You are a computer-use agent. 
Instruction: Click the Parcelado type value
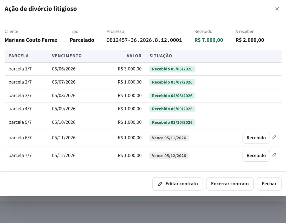pyautogui.click(x=82, y=40)
